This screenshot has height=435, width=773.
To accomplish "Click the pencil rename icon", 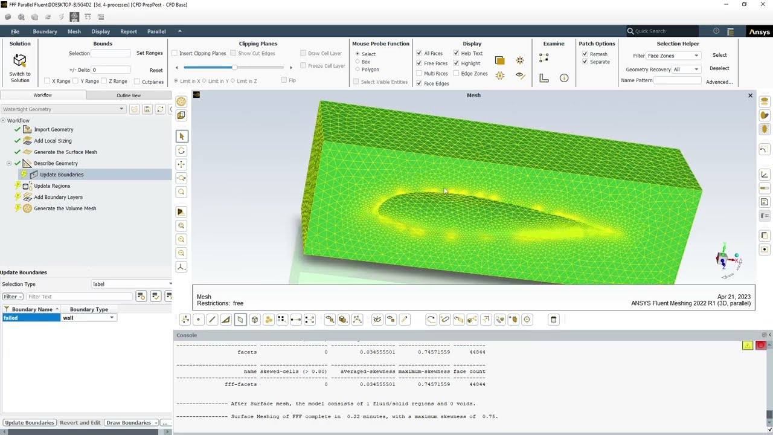I will coord(405,320).
